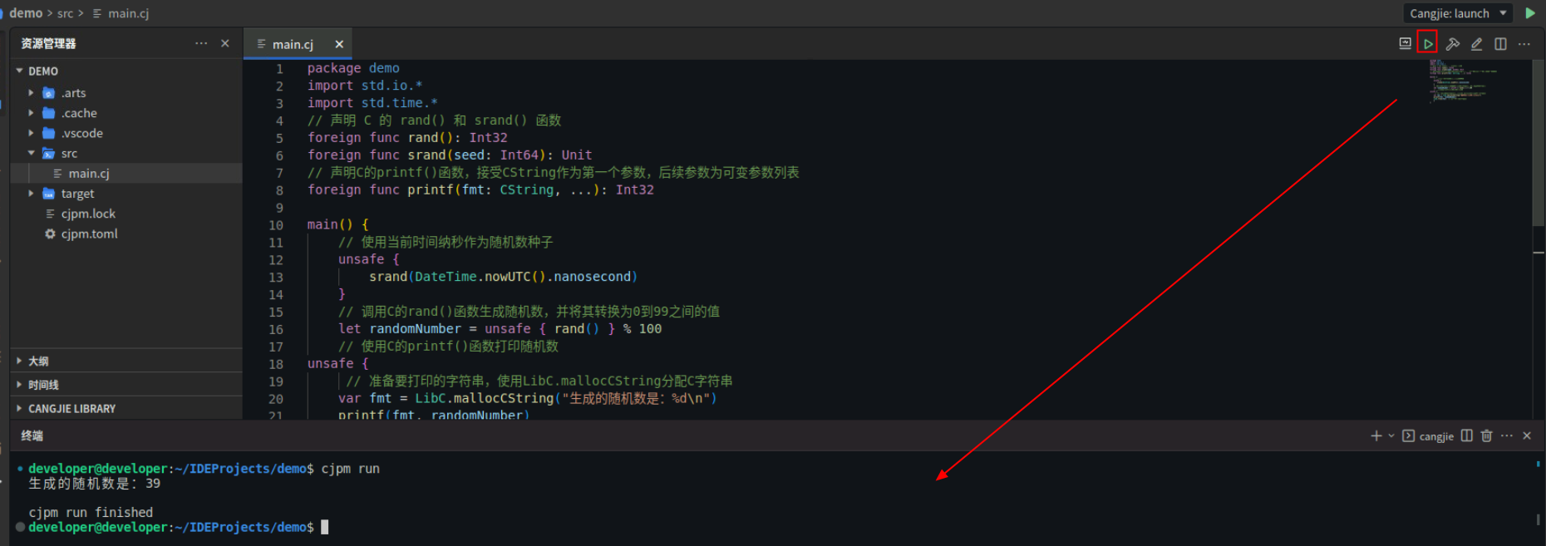Screen dimensions: 1546x546
Task: Split the terminal pane
Action: (1467, 435)
